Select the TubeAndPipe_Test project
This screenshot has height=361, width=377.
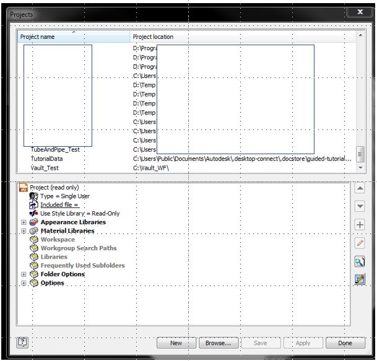(x=55, y=150)
